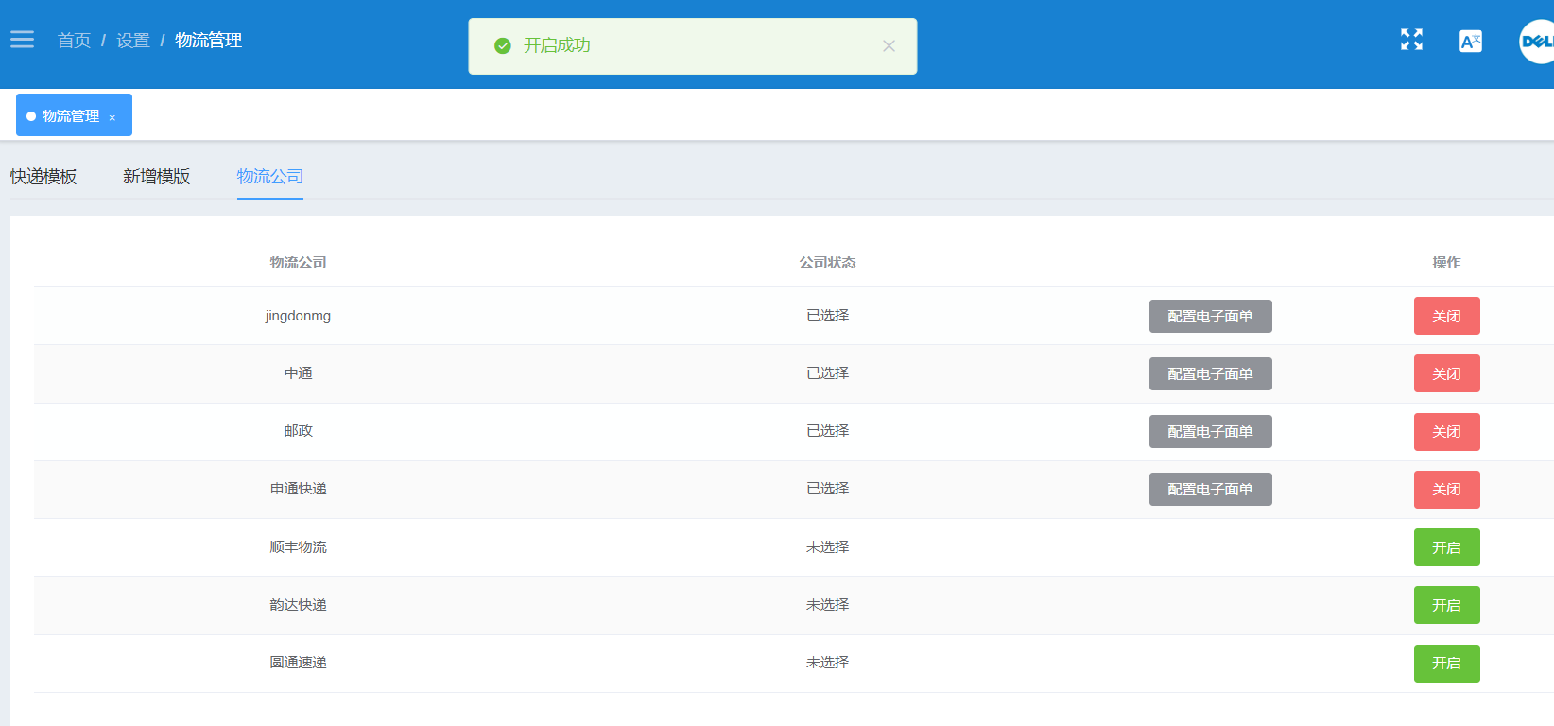The image size is (1554, 726).
Task: Dismiss the 开启成功 notification
Action: click(889, 45)
